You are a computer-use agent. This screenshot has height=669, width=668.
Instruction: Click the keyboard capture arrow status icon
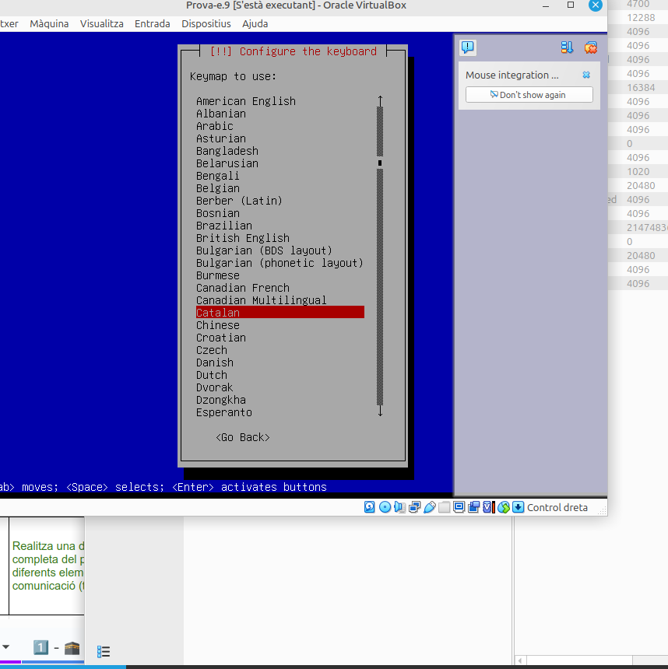[x=518, y=507]
